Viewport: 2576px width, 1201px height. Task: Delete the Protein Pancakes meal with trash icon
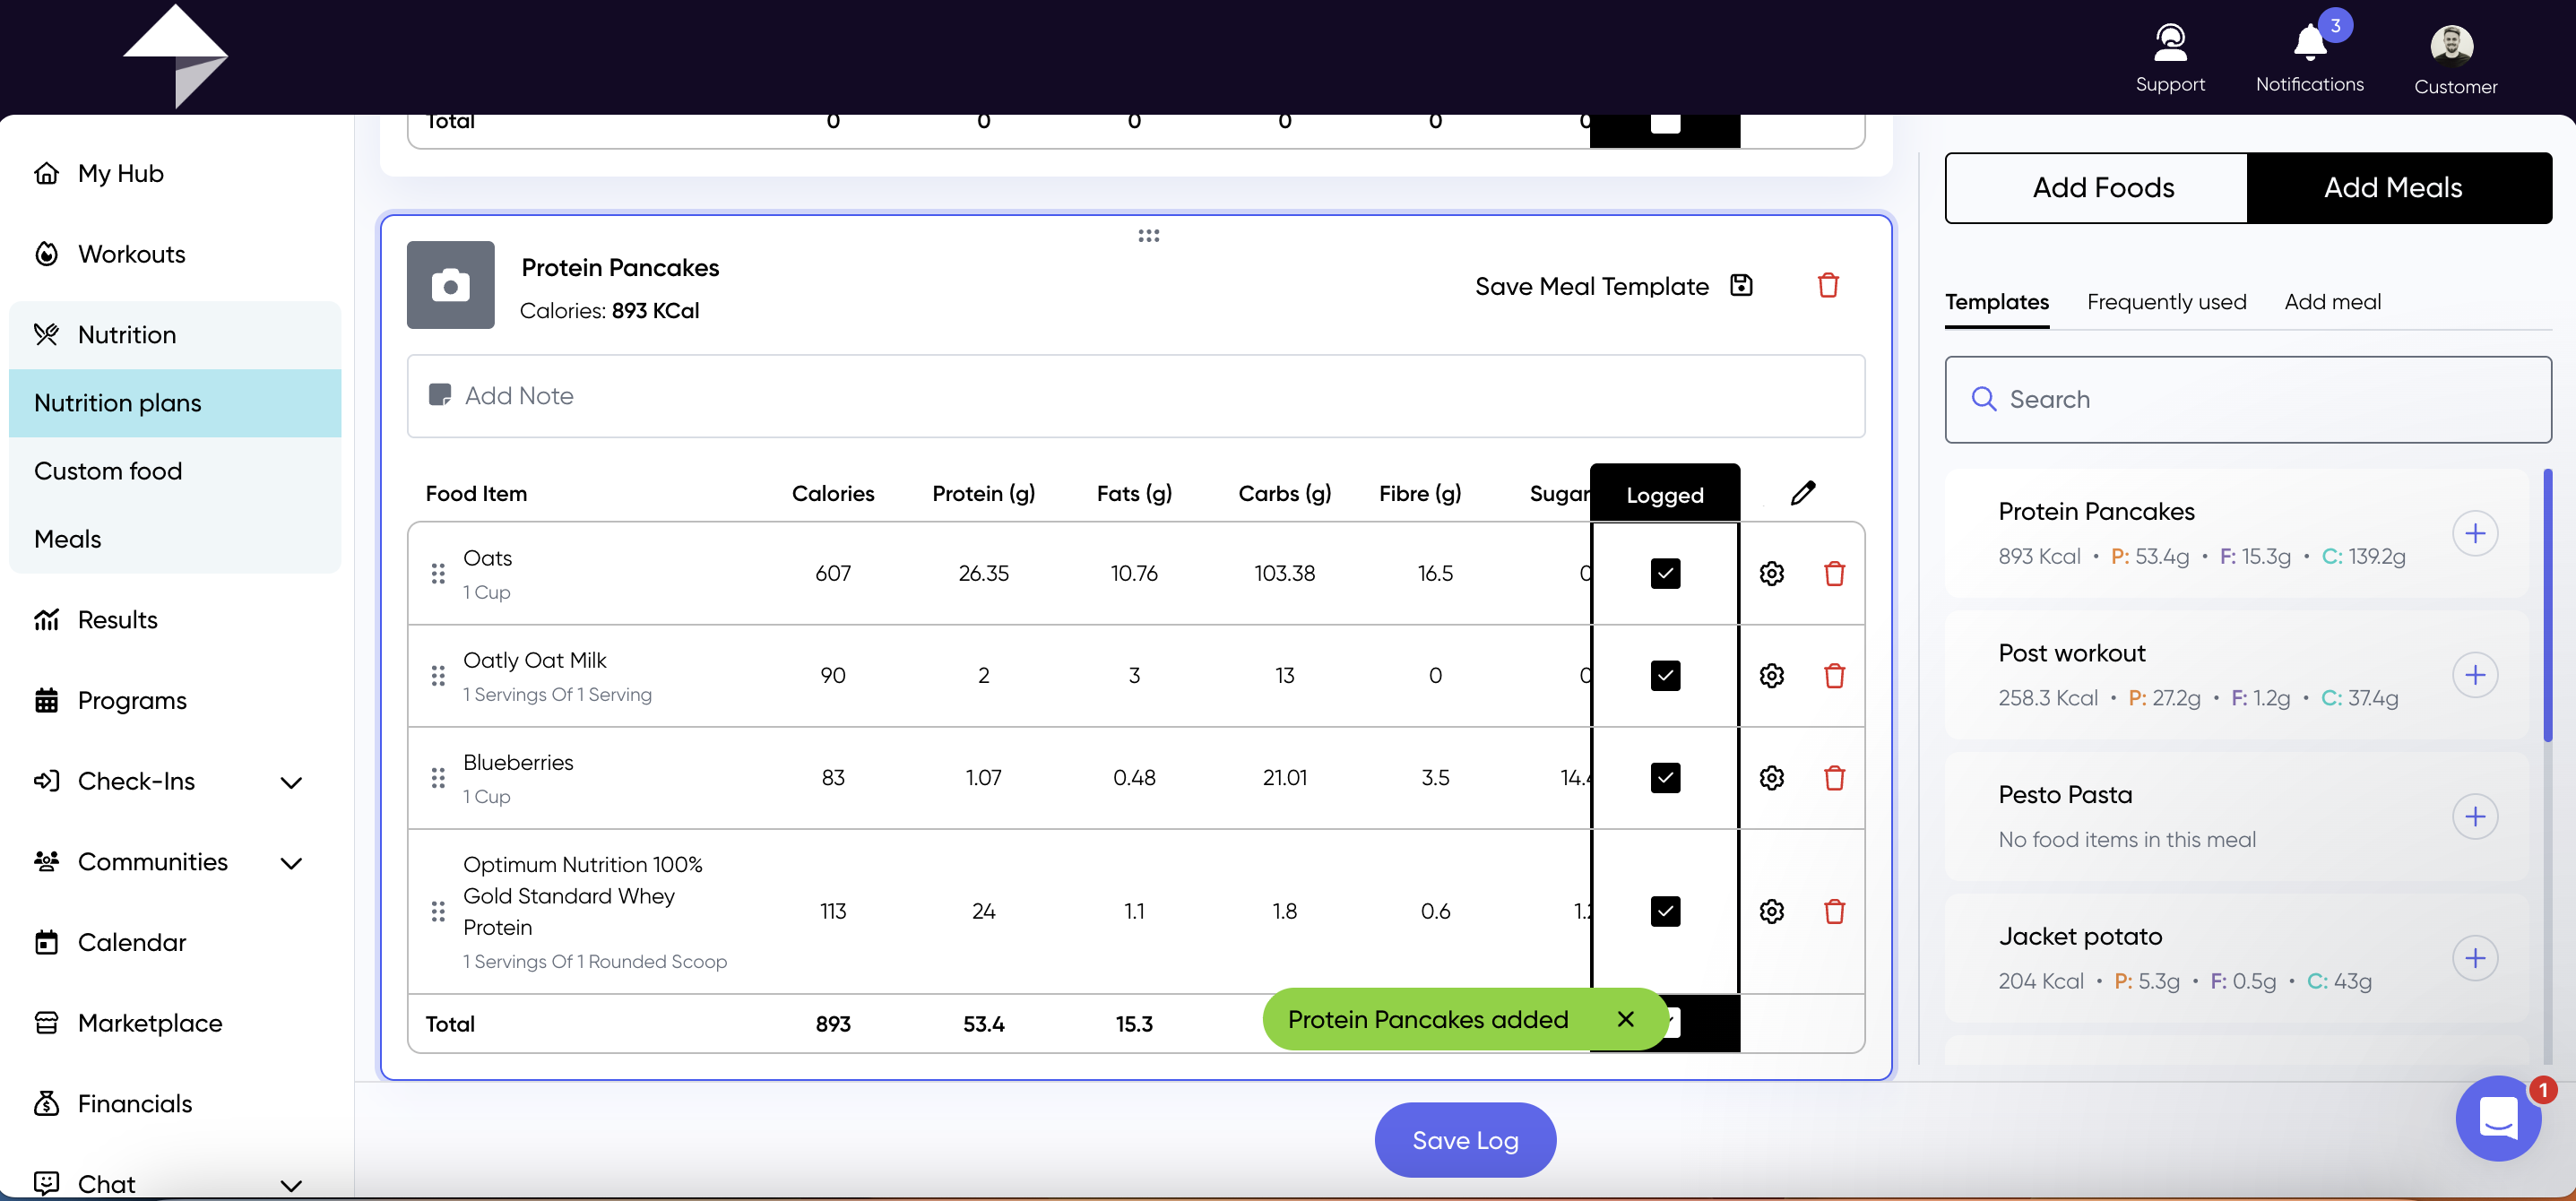tap(1828, 286)
